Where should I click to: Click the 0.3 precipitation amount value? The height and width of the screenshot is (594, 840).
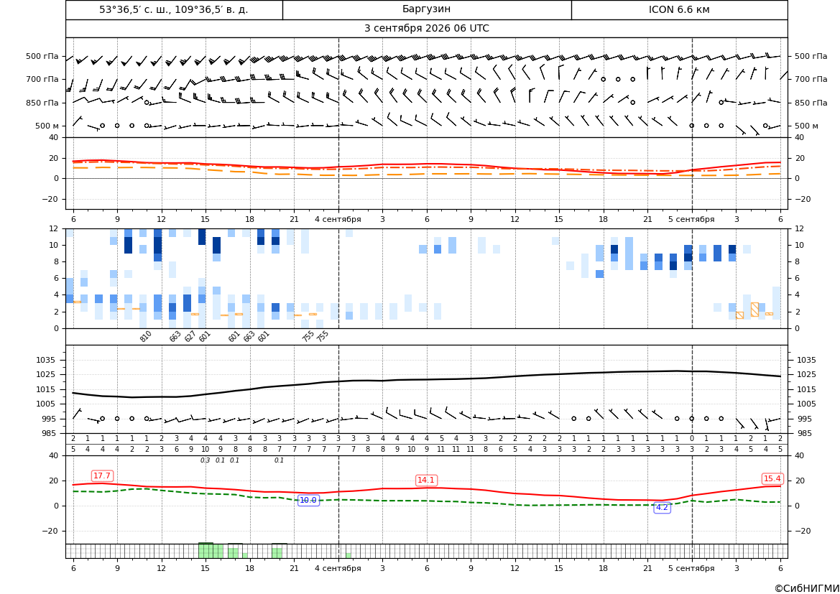pos(206,460)
